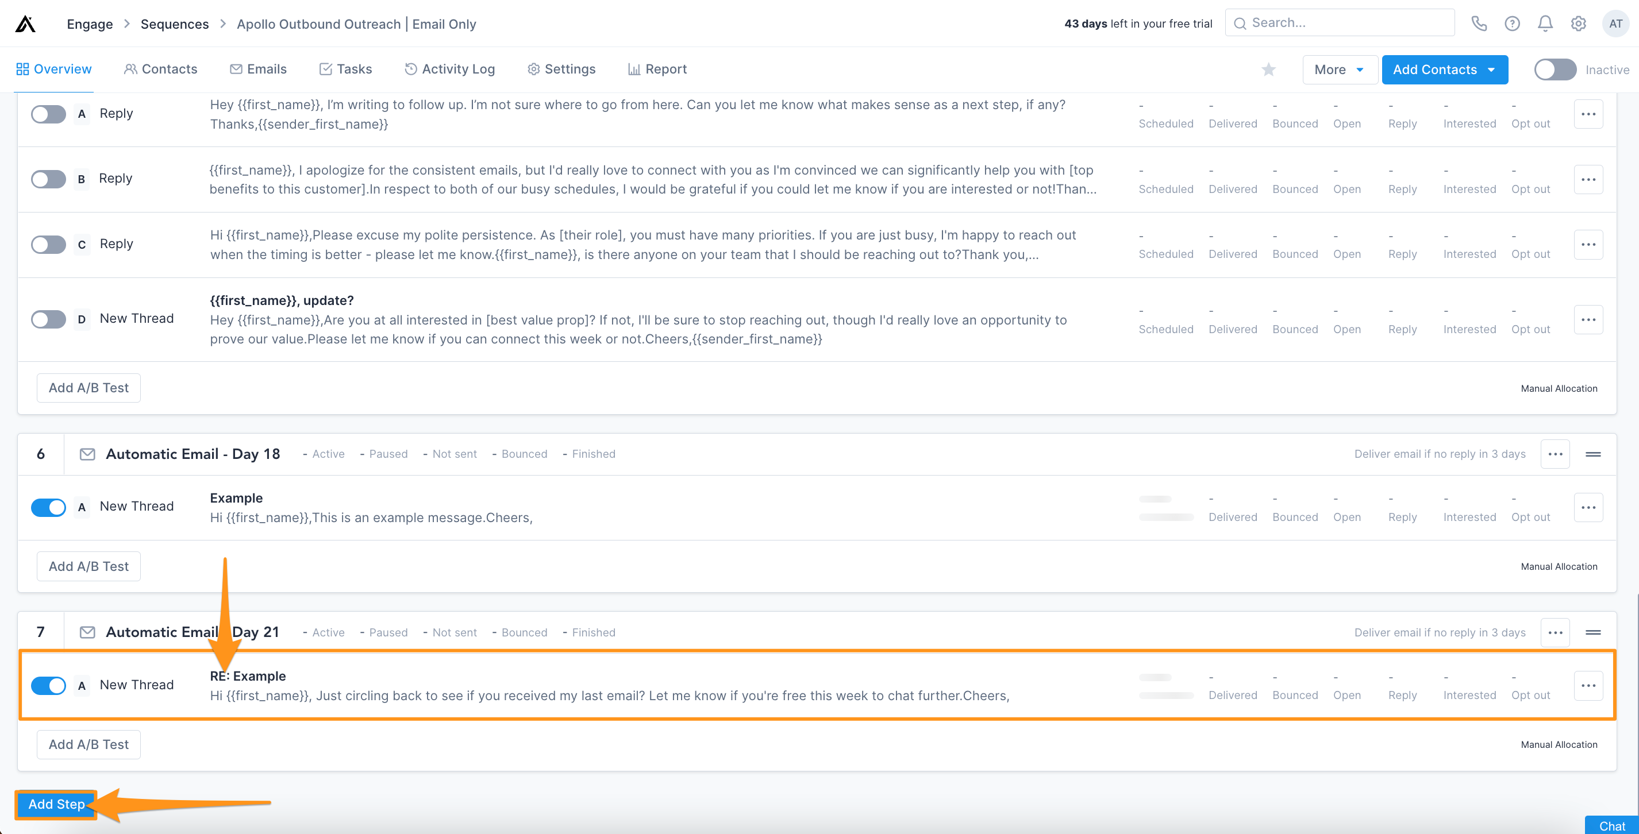Switch to the Emails tab

pos(259,69)
